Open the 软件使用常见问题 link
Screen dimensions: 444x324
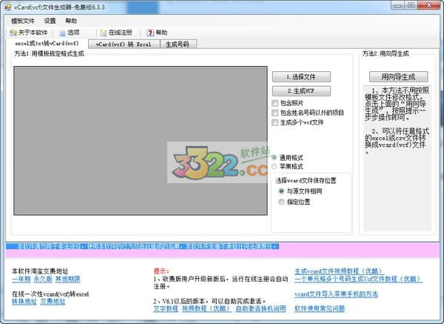click(320, 308)
